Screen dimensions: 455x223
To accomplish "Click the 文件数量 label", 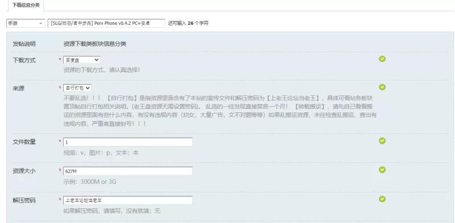I will pyautogui.click(x=24, y=142).
